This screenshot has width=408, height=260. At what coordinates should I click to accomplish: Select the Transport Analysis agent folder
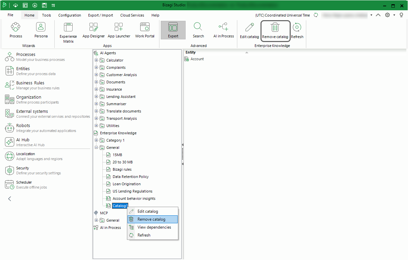pyautogui.click(x=122, y=118)
